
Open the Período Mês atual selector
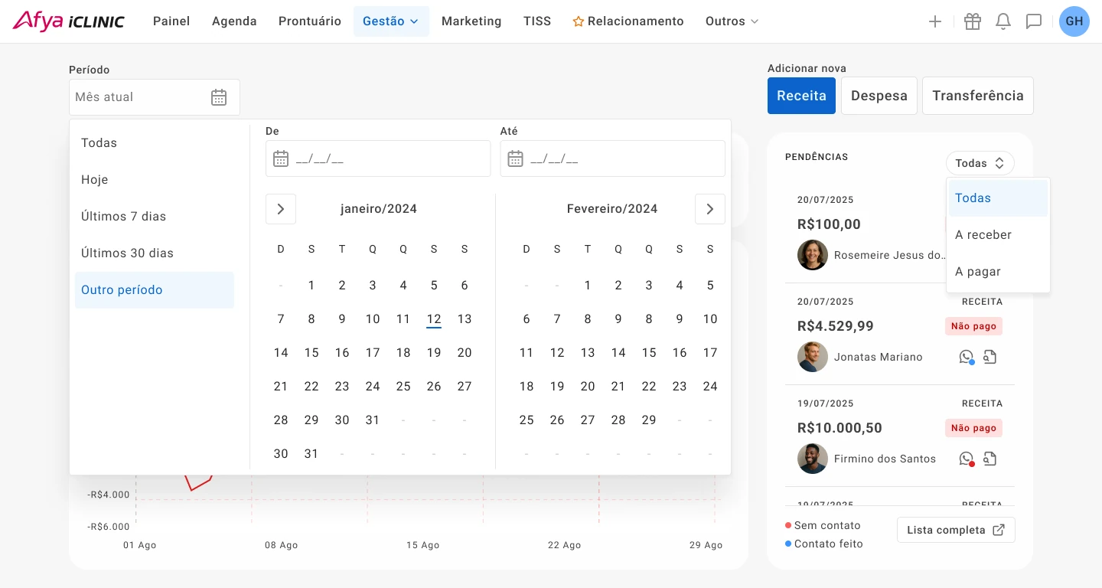pyautogui.click(x=155, y=97)
